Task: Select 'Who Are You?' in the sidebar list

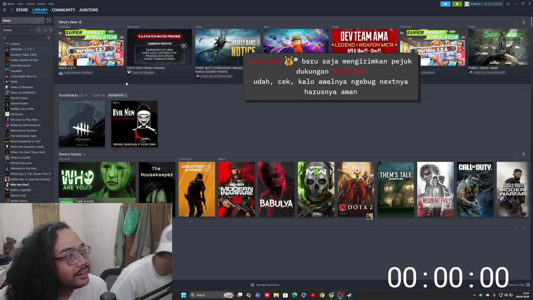Action: tap(20, 185)
